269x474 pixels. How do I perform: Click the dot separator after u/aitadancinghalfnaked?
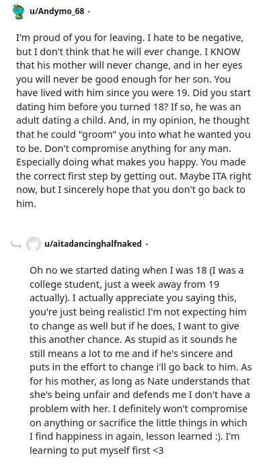[147, 244]
